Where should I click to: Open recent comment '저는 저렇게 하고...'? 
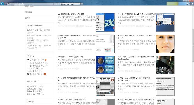35,40
